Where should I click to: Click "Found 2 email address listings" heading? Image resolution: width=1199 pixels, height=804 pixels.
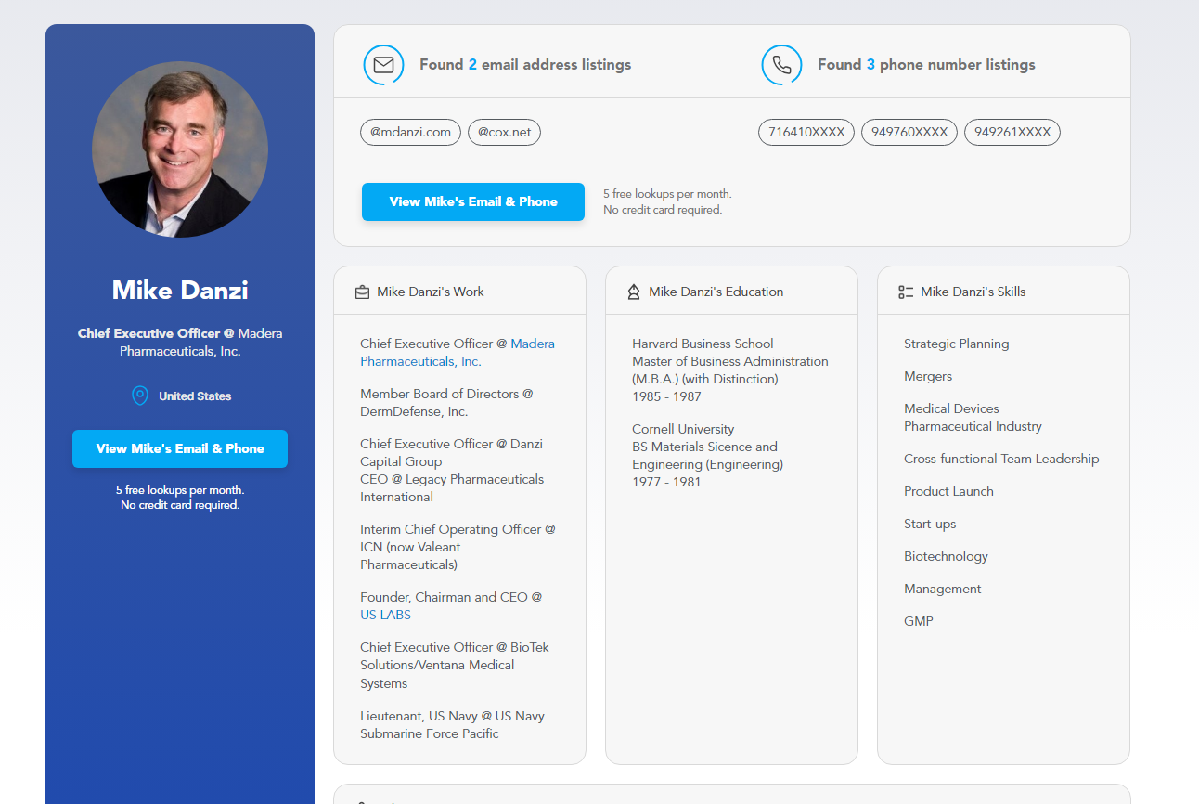click(525, 65)
